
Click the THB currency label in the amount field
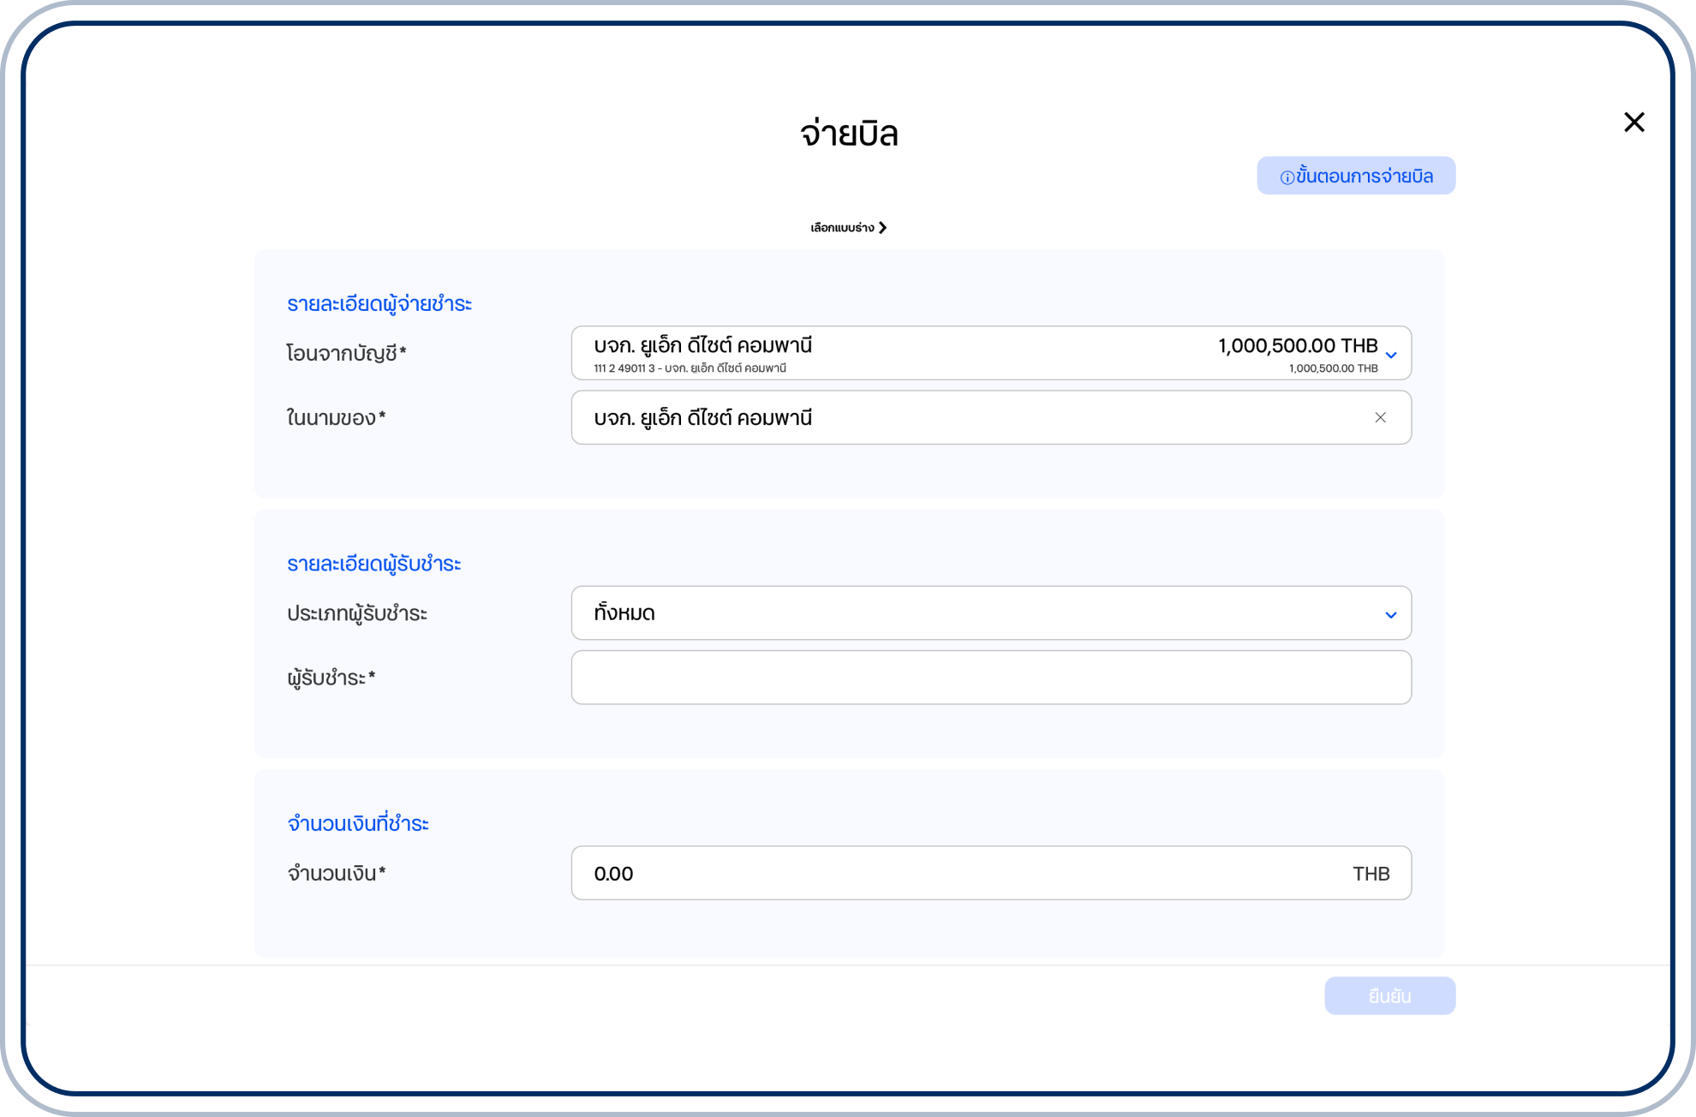click(1371, 874)
